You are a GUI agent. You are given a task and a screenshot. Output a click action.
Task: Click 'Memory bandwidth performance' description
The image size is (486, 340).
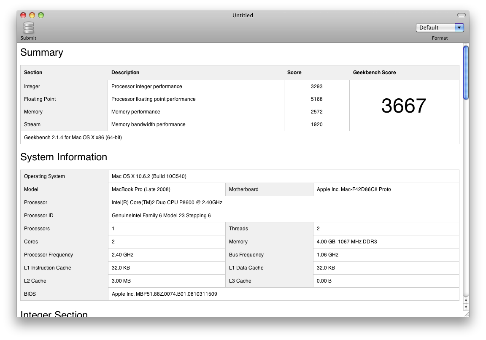point(148,124)
